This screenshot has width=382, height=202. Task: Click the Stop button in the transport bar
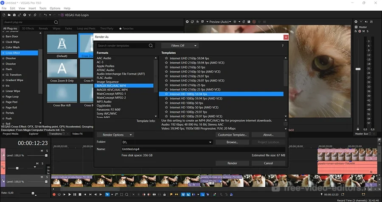click(x=79, y=194)
